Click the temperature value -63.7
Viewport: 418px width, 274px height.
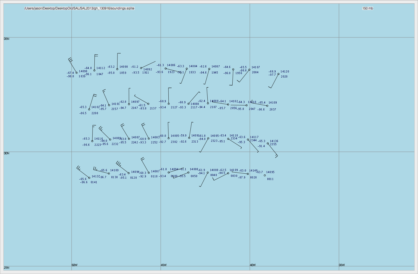coord(259,172)
